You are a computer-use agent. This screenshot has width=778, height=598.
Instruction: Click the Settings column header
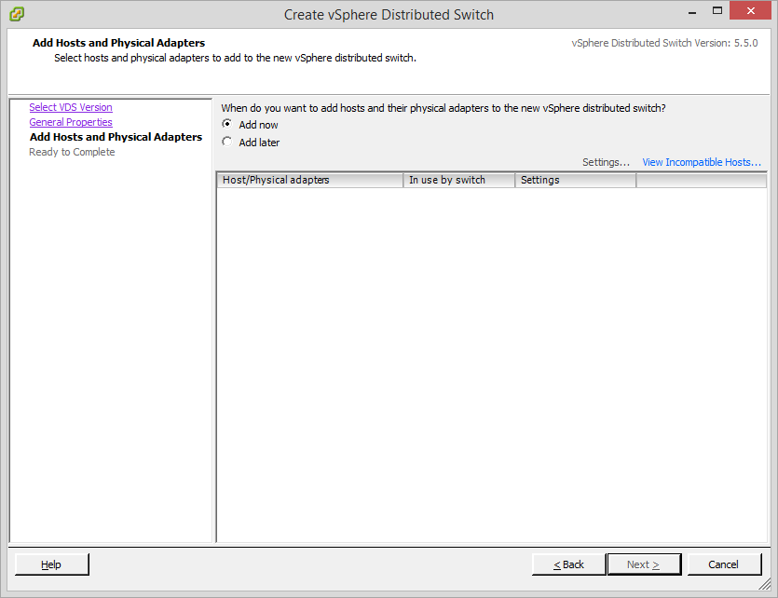[575, 180]
